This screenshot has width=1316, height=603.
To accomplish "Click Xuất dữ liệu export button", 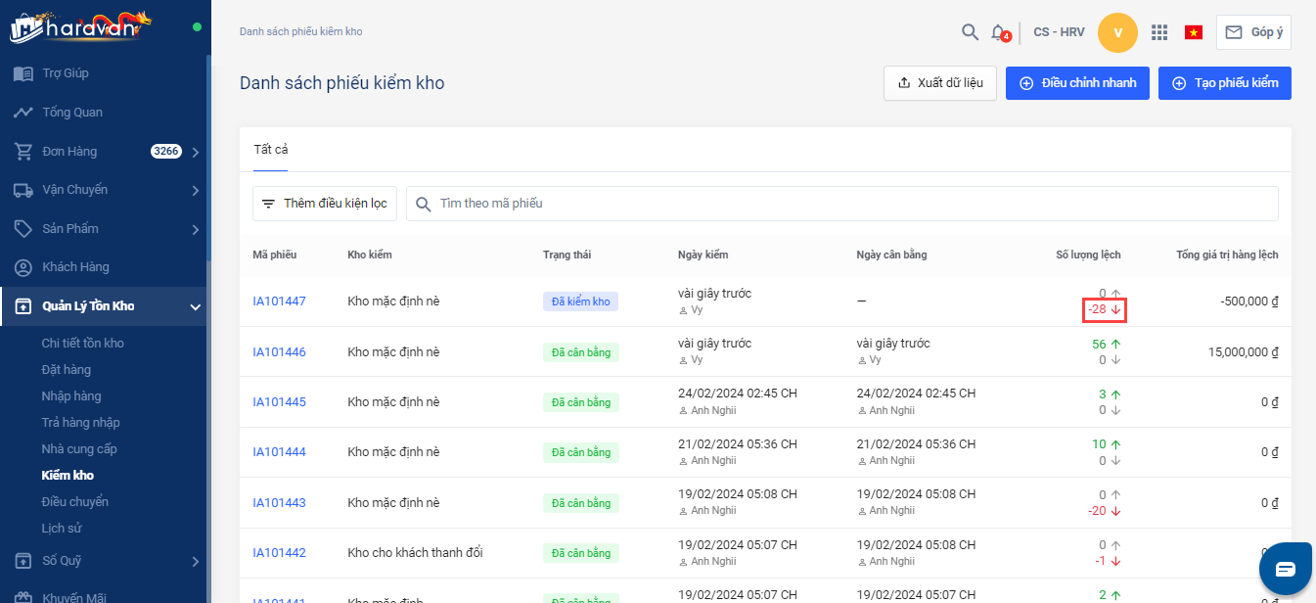I will click(939, 83).
